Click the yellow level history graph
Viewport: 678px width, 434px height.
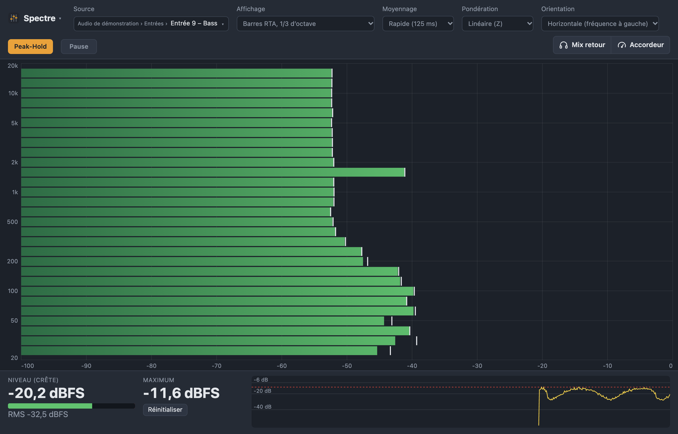(461, 401)
